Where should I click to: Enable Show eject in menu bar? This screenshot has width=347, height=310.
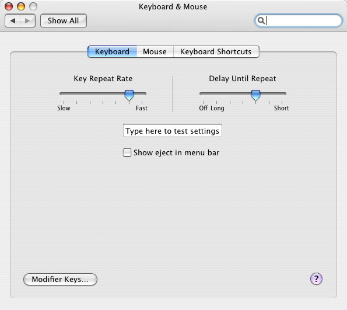127,152
